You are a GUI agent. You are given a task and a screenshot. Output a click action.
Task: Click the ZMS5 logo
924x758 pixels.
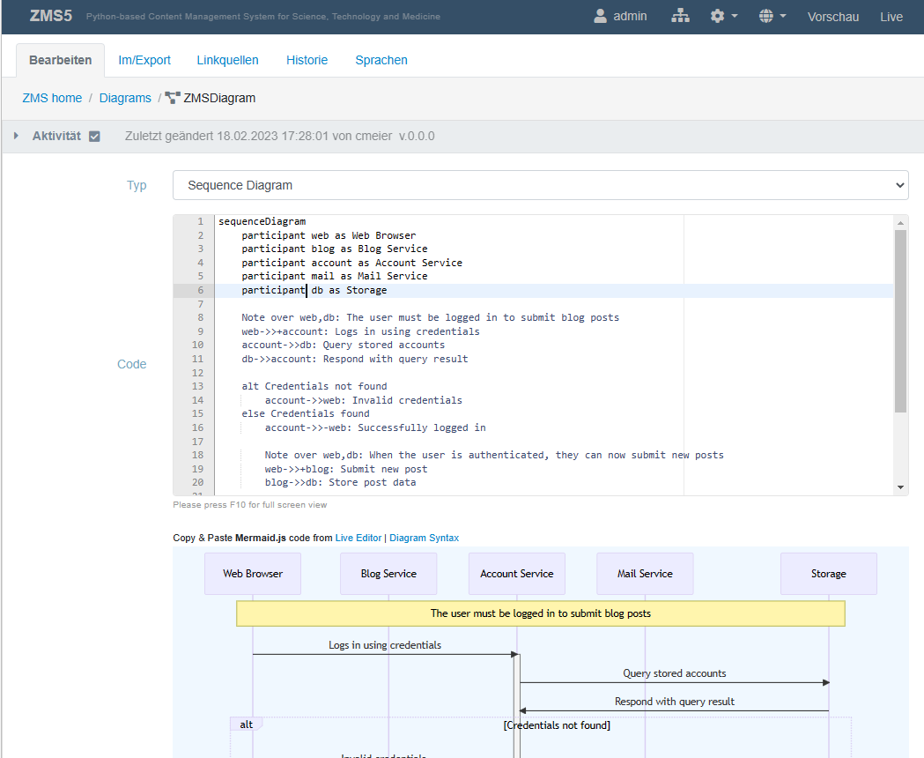(x=51, y=16)
